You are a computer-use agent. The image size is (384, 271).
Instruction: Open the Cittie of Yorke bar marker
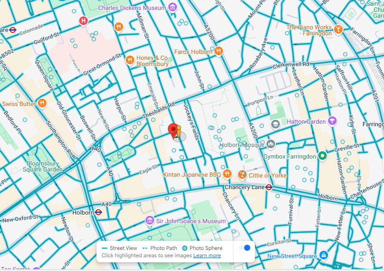tap(242, 174)
